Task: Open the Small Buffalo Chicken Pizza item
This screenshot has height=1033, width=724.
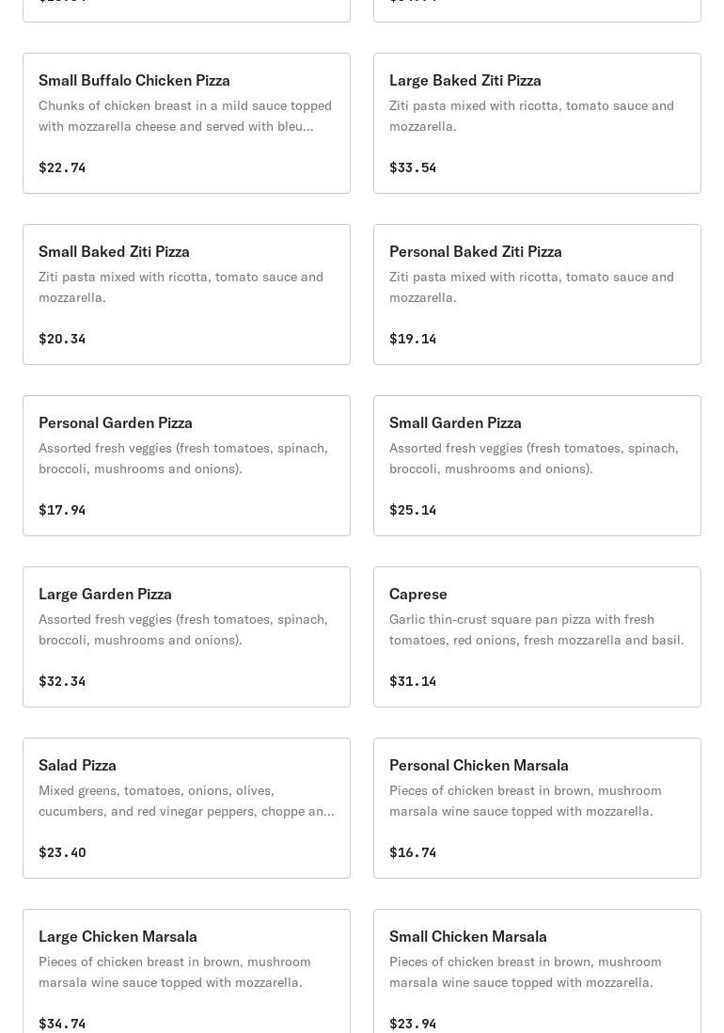Action: pos(186,123)
